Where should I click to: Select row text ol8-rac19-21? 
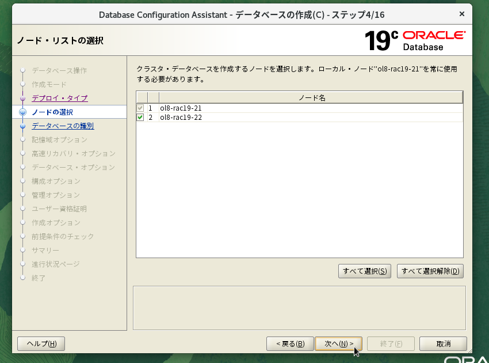[x=181, y=108]
